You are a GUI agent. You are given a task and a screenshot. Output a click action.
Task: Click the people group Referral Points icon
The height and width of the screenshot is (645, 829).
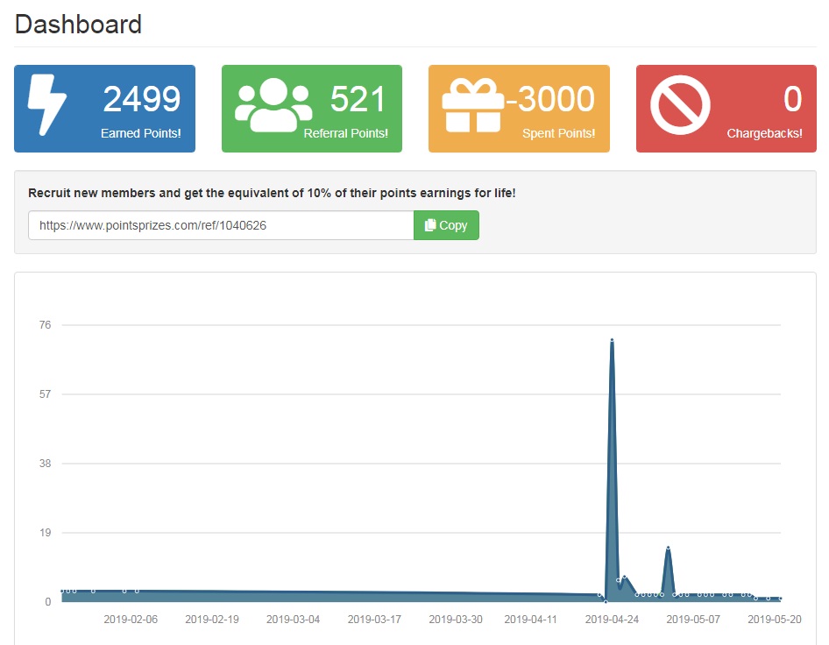[x=273, y=105]
